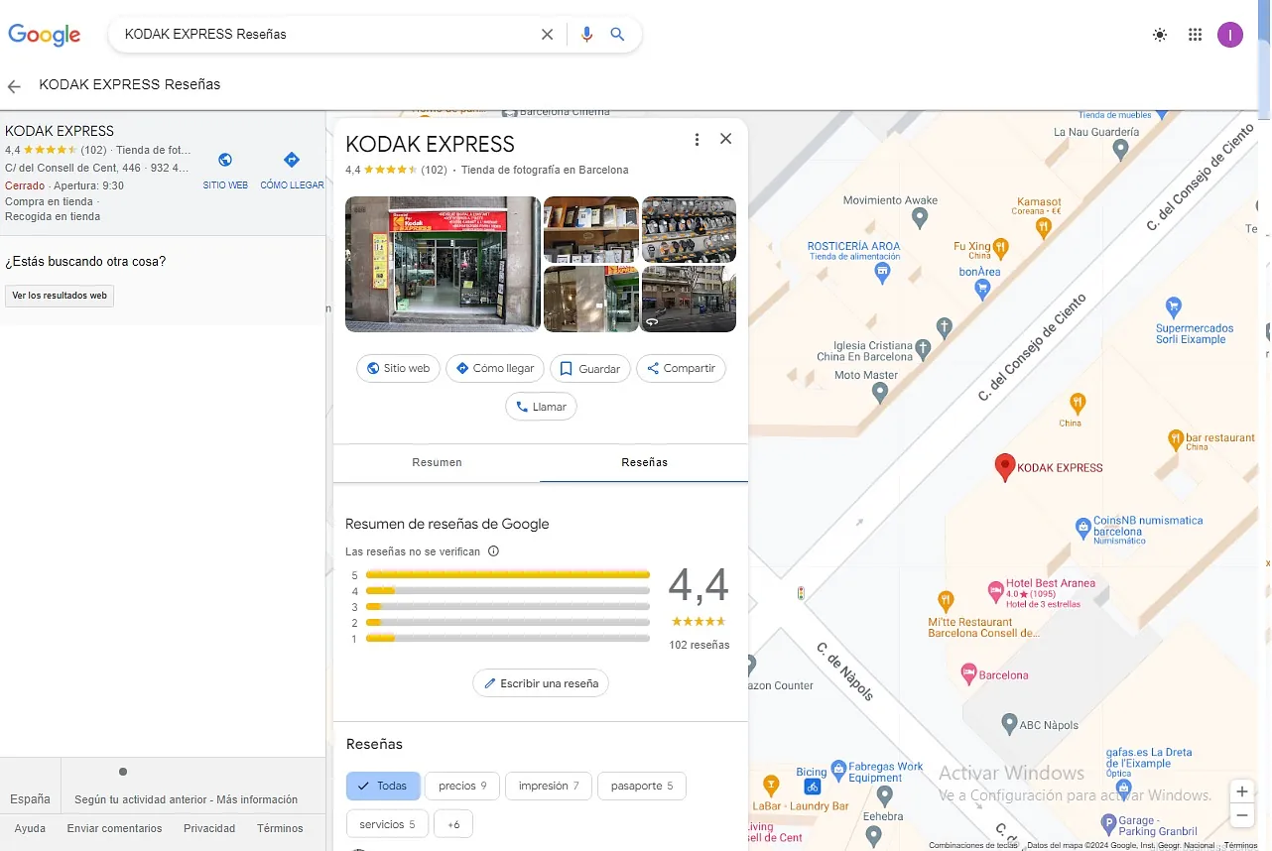Open the Términos footer link
Image resolution: width=1272 pixels, height=851 pixels.
tap(280, 828)
